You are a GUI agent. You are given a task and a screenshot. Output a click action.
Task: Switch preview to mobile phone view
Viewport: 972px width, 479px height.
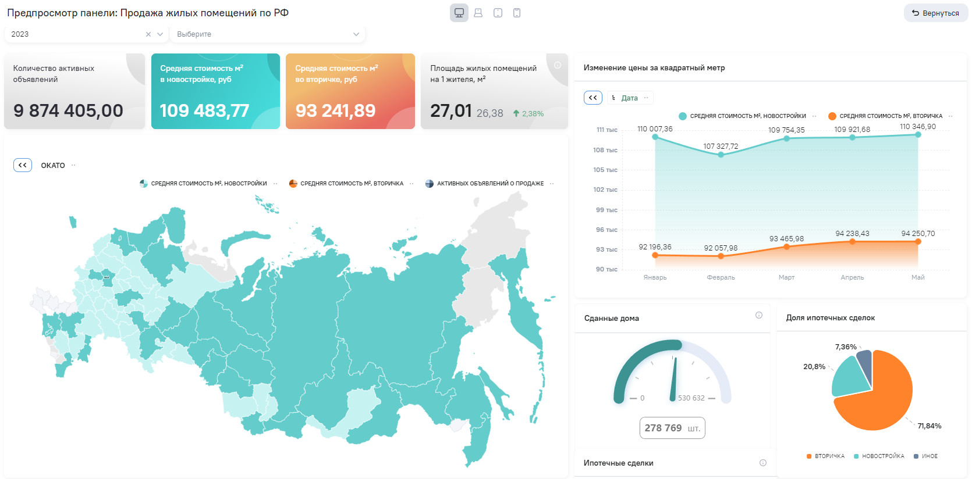517,13
